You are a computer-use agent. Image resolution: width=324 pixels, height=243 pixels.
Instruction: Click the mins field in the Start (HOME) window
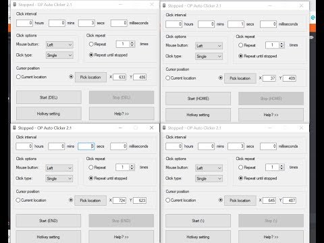coord(207,24)
